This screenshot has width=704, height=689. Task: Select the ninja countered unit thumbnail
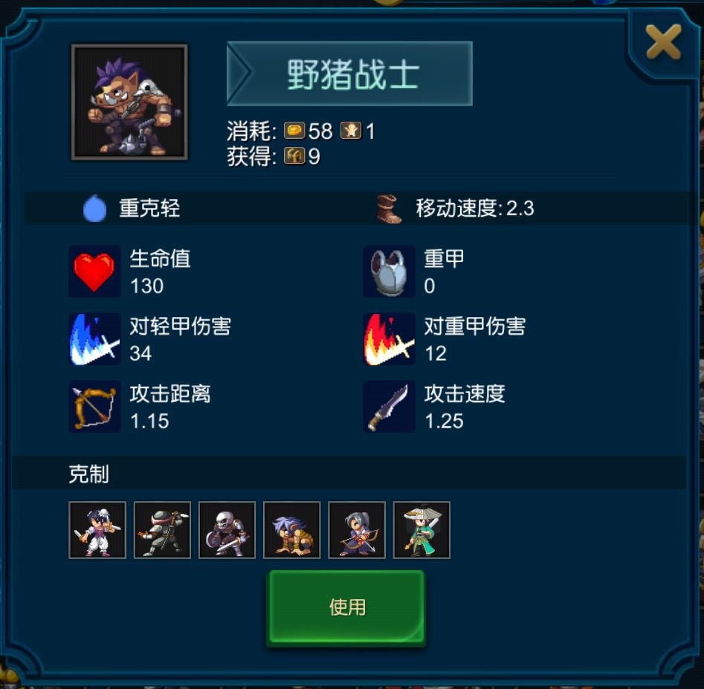(x=162, y=530)
